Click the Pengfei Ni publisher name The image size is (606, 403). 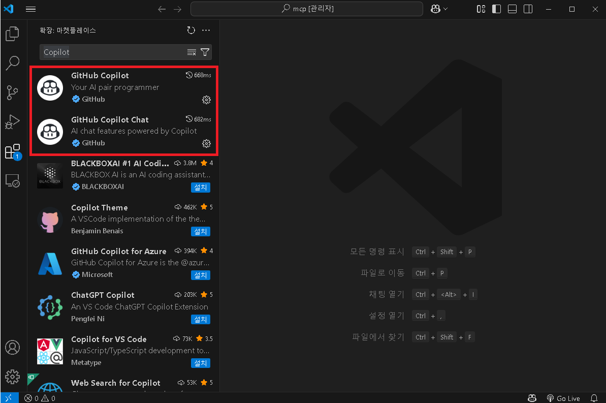pos(88,319)
